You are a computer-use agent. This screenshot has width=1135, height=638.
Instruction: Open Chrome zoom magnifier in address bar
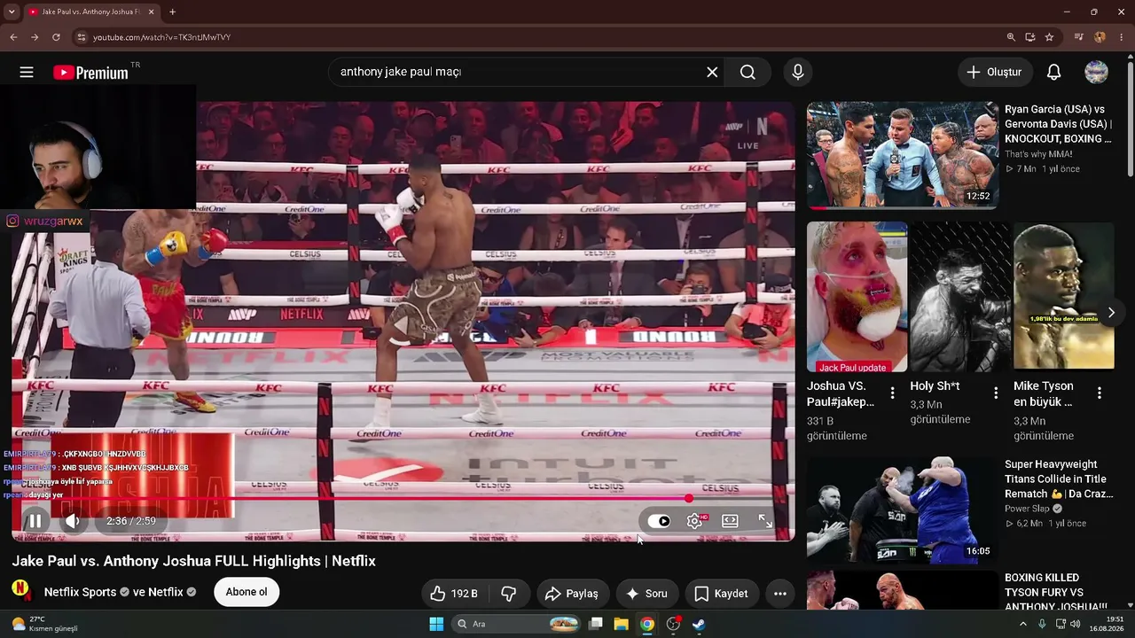click(1011, 37)
